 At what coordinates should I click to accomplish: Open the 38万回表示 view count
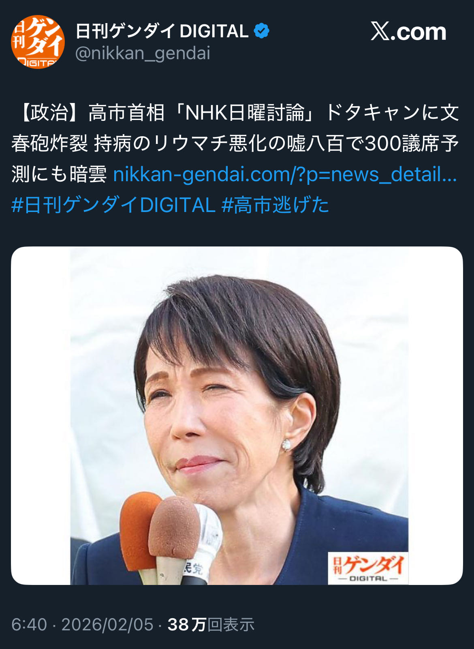[x=211, y=625]
